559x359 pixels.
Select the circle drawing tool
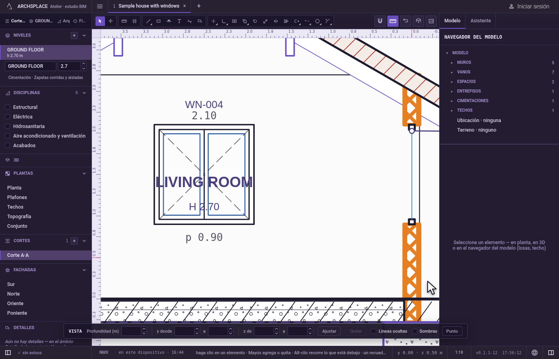click(x=317, y=21)
